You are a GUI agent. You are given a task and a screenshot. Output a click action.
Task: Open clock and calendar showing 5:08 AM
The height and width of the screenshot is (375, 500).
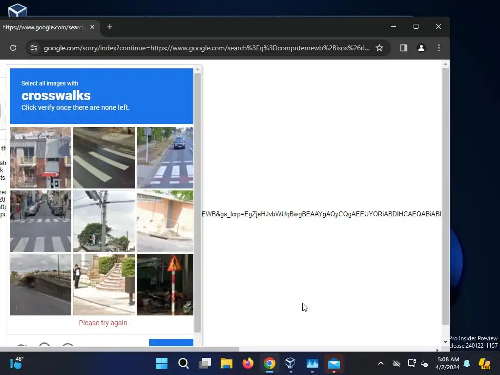[x=448, y=363]
